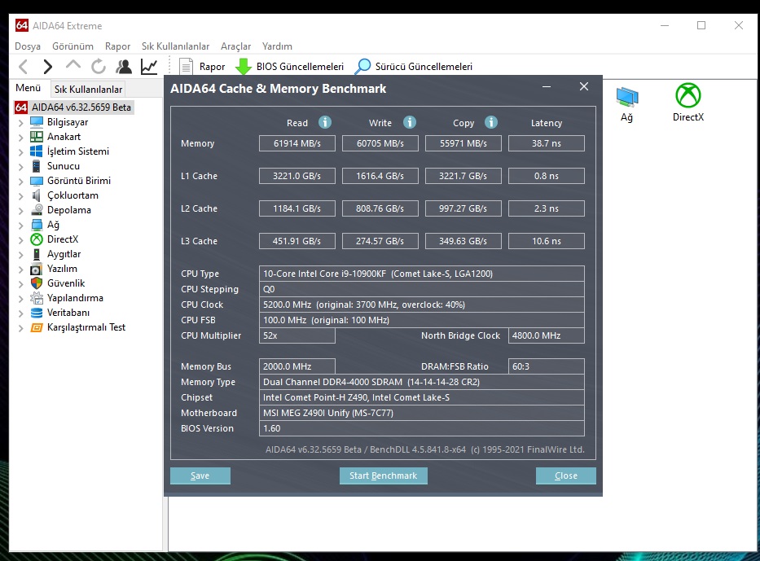The height and width of the screenshot is (561, 760).
Task: Open the Dosya menu
Action: click(28, 46)
